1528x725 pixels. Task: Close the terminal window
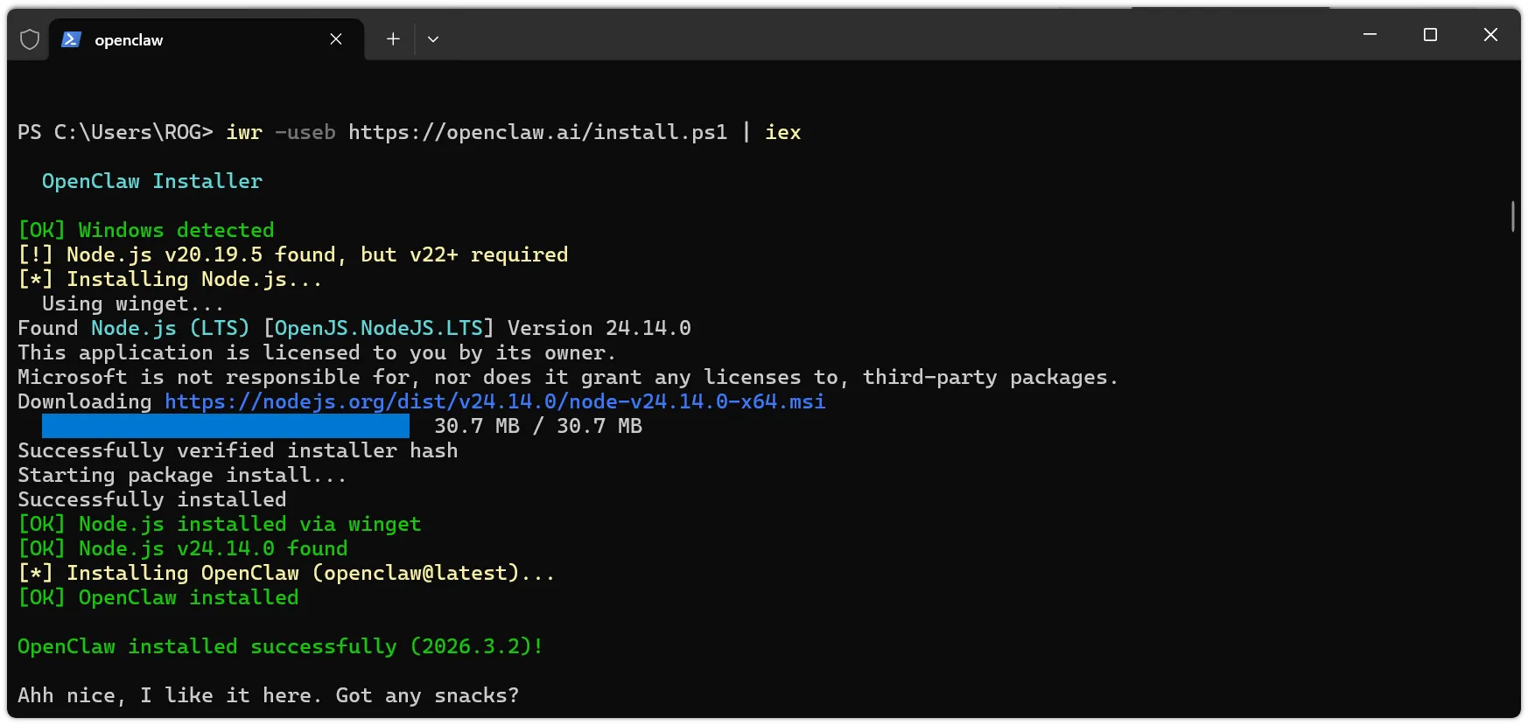tap(1490, 35)
